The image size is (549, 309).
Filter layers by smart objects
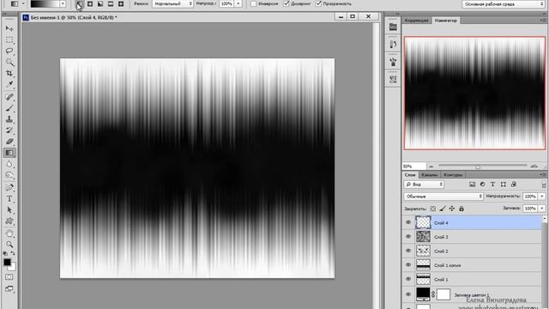coord(513,185)
